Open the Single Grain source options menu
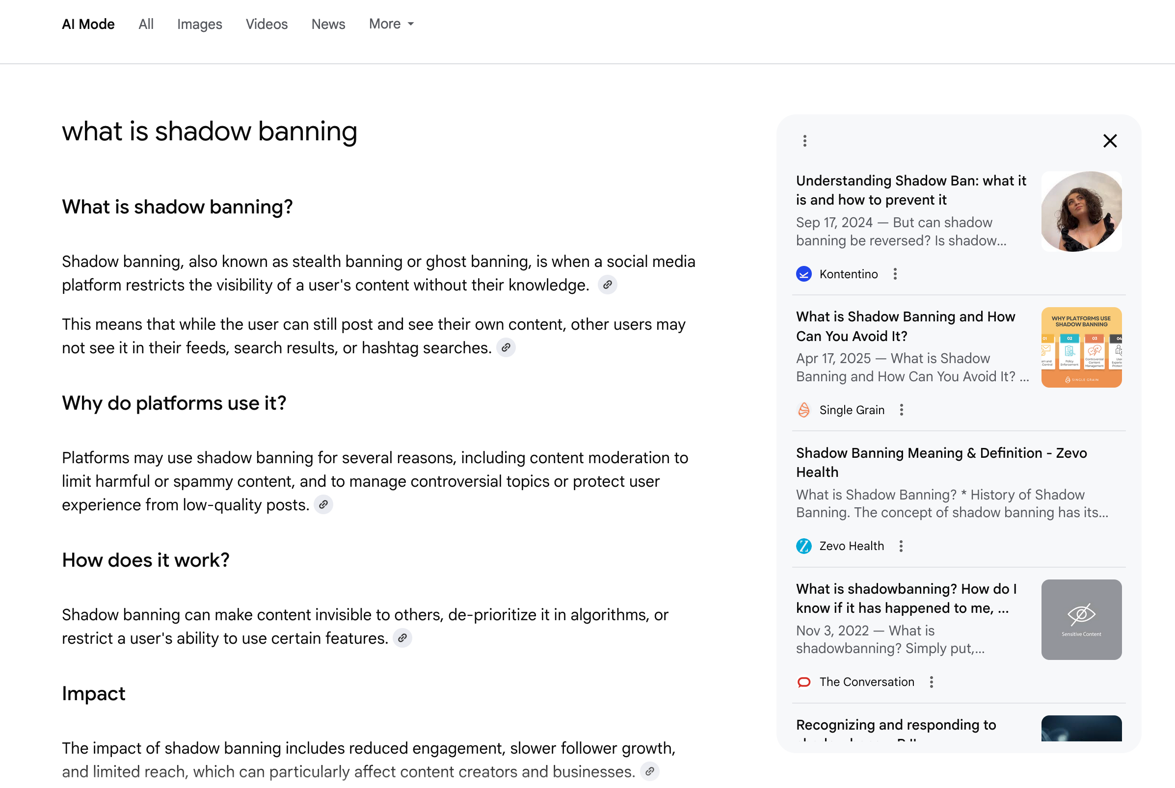1175x788 pixels. [902, 410]
